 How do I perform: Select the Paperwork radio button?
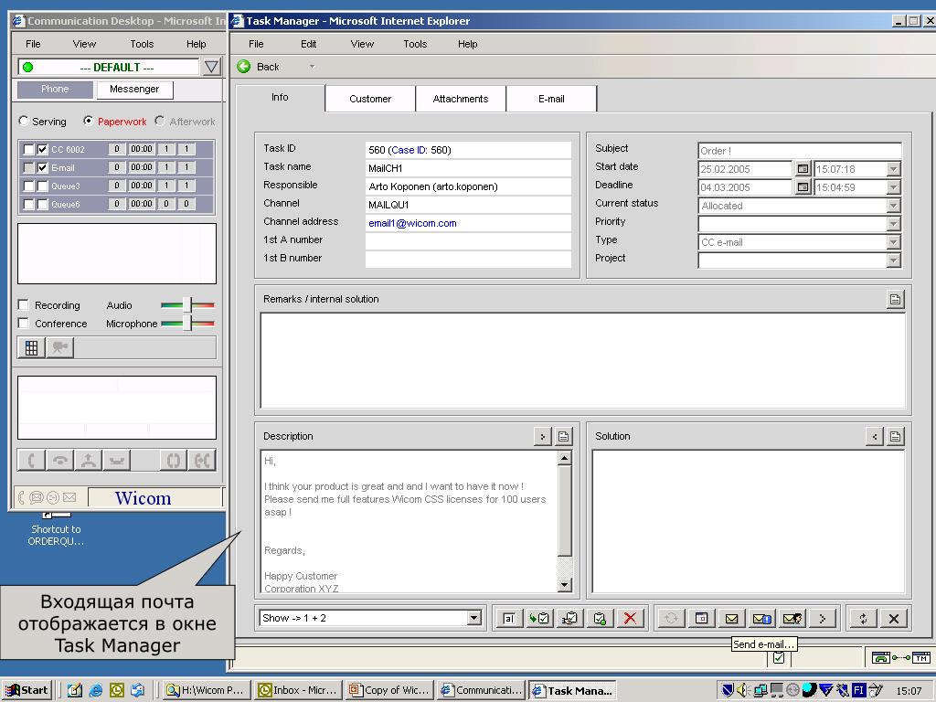(x=89, y=121)
